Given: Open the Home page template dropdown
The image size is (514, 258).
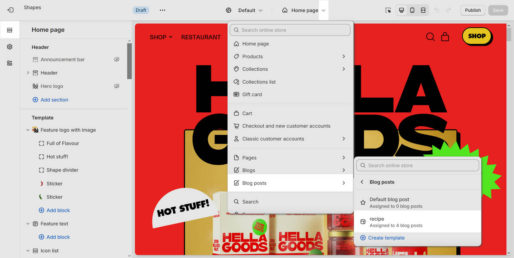Looking at the screenshot, I should click(x=304, y=10).
